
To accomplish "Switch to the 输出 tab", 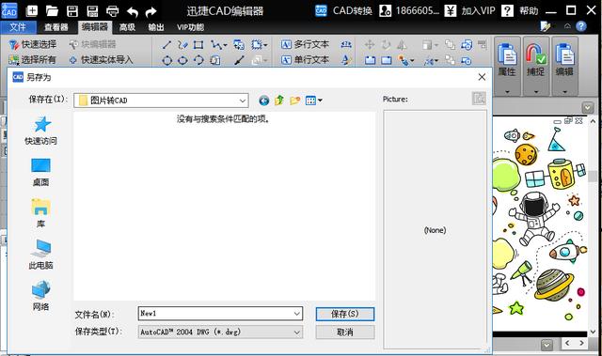I will [x=156, y=27].
